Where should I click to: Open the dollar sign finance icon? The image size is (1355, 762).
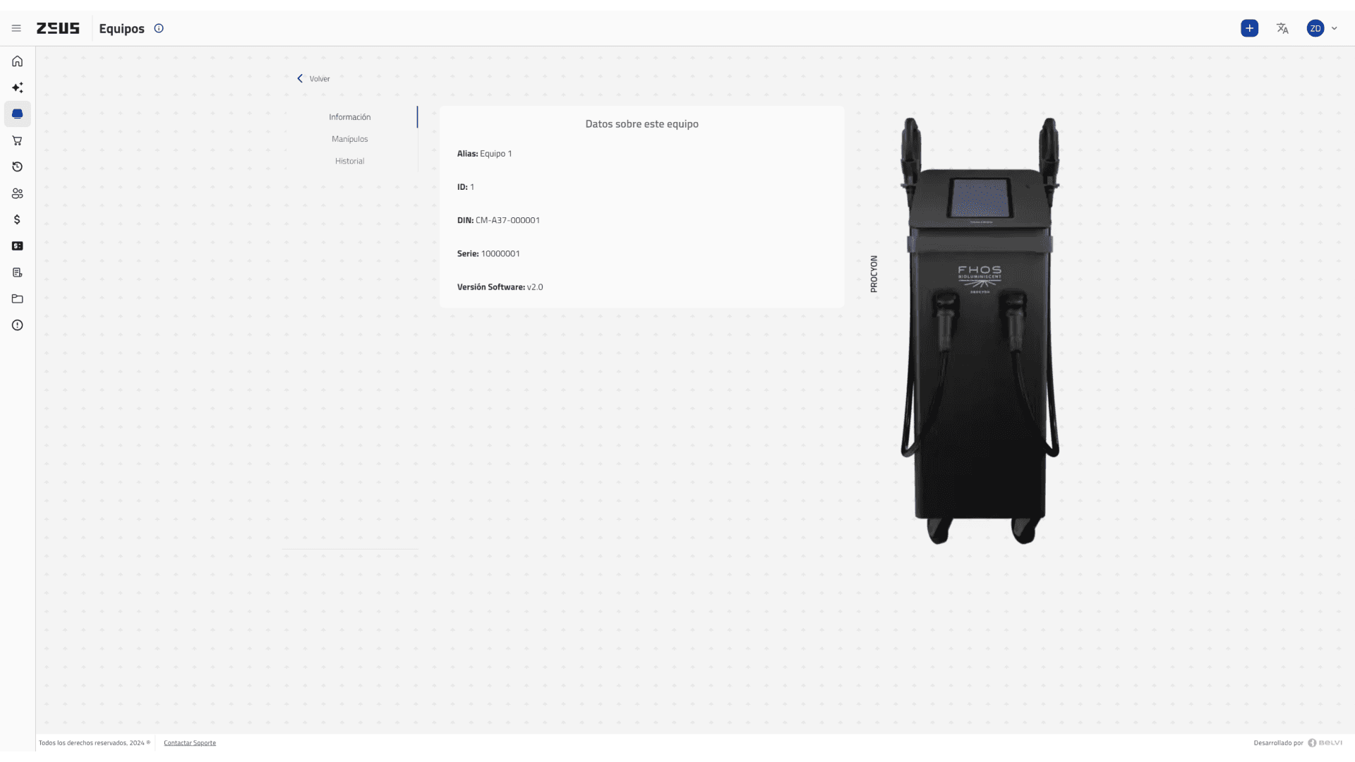click(18, 219)
